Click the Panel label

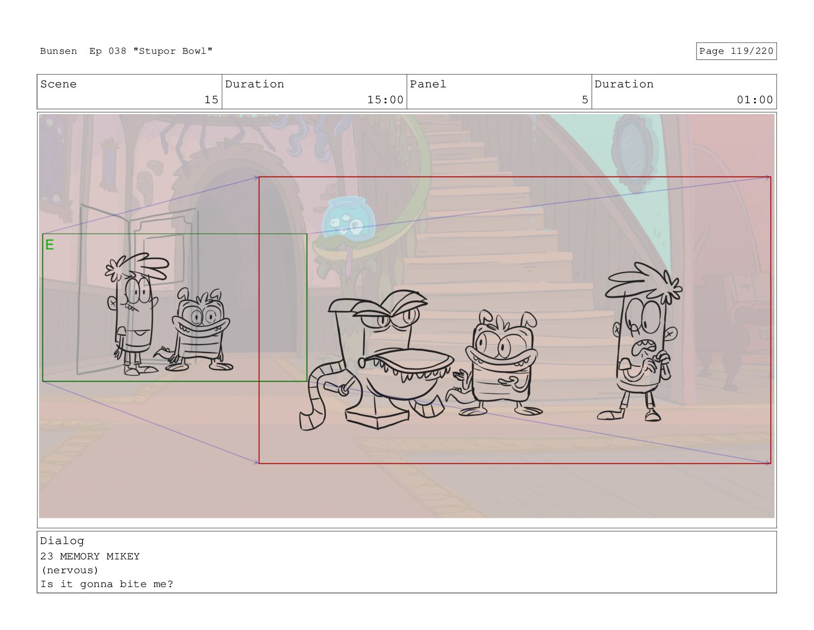(x=428, y=84)
